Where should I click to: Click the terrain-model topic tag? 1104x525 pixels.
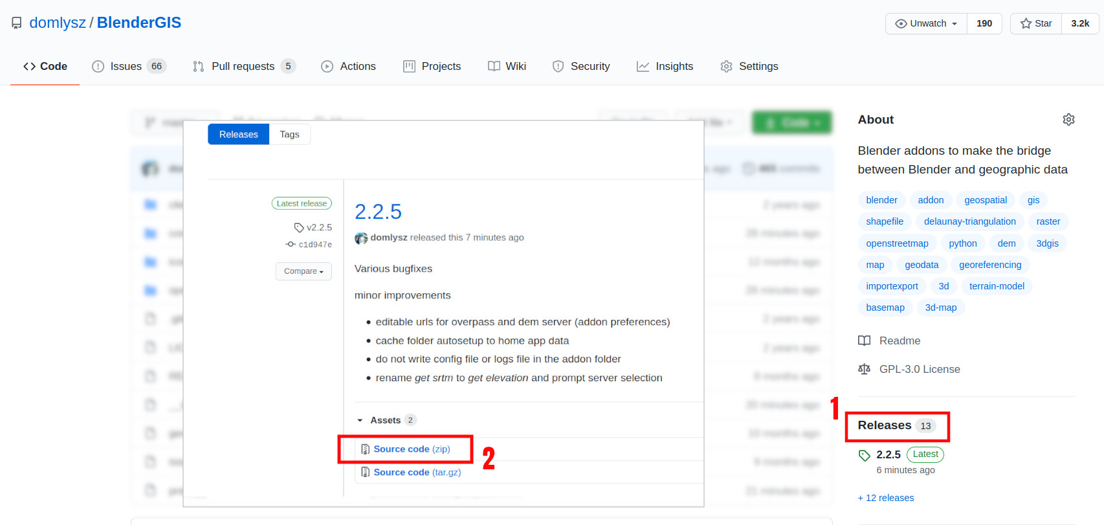(997, 286)
